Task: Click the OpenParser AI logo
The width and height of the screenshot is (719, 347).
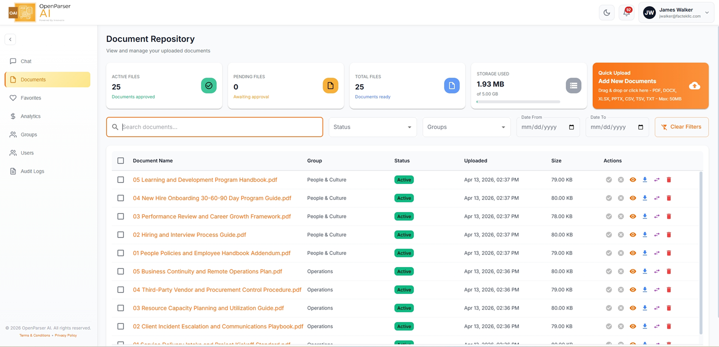Action: [39, 12]
